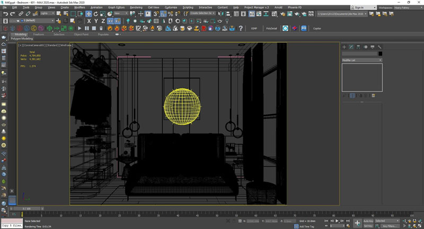
Task: Switch to the Freeform ribbon tab
Action: [x=39, y=34]
